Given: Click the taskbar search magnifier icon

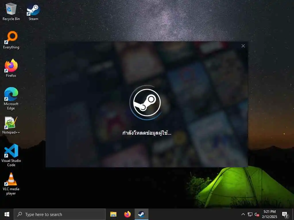Looking at the screenshot, I should click(x=20, y=214).
